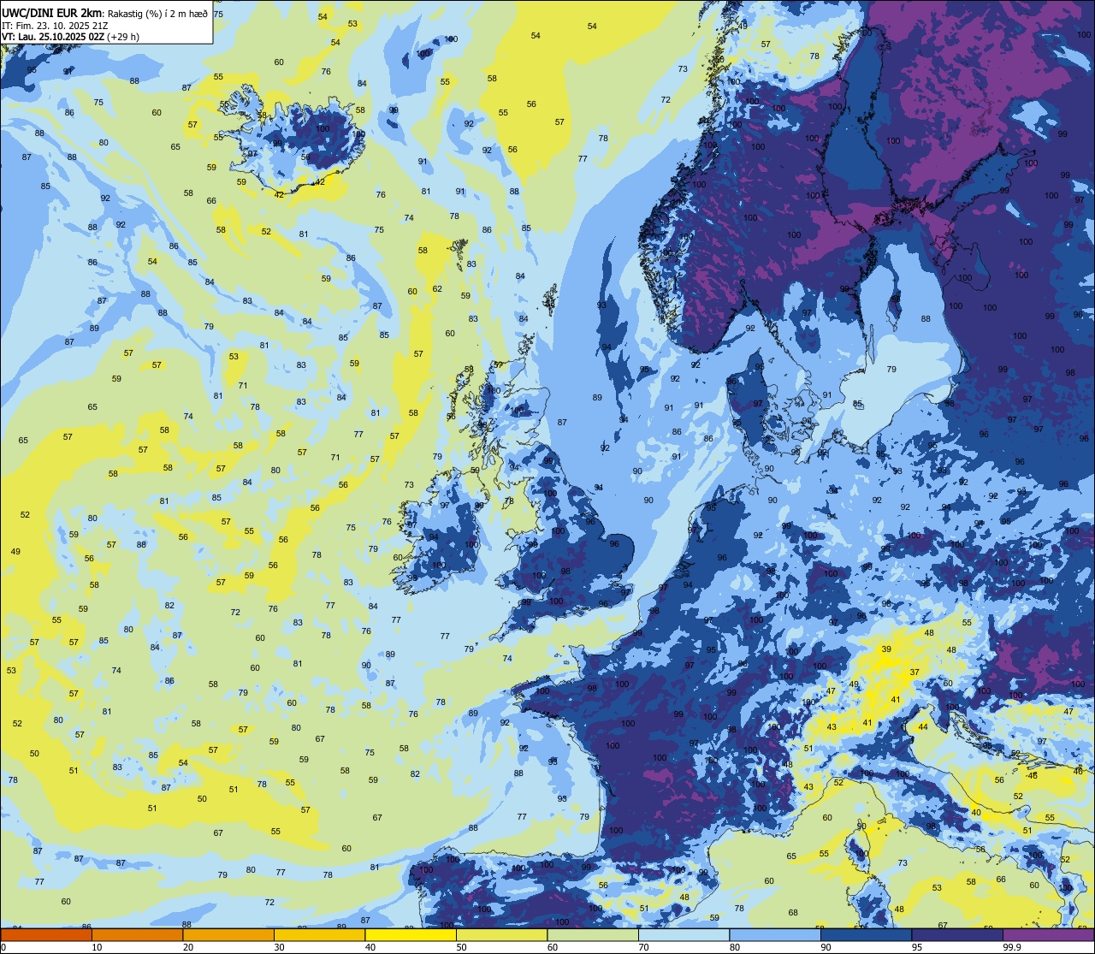Screen dimensions: 1095x954
Task: Click the light orange 20–30 legend swatch
Action: click(x=228, y=934)
